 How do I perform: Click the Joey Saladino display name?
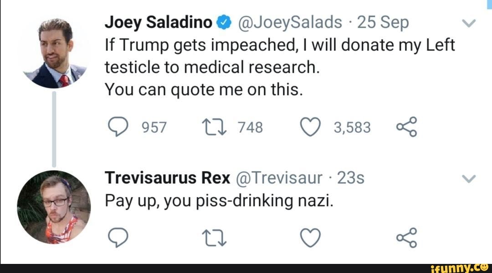(159, 22)
